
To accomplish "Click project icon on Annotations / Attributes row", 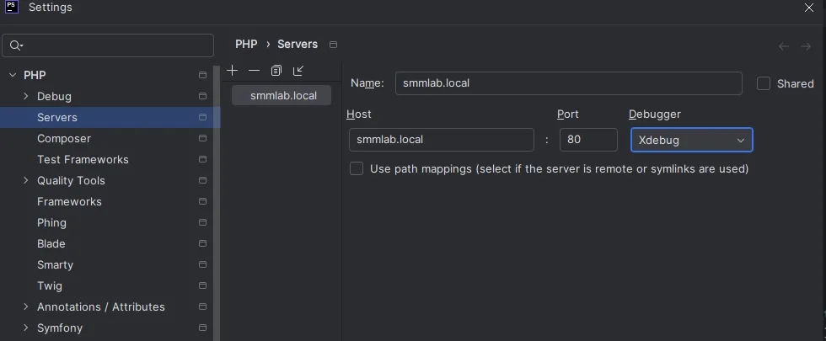I will 202,306.
